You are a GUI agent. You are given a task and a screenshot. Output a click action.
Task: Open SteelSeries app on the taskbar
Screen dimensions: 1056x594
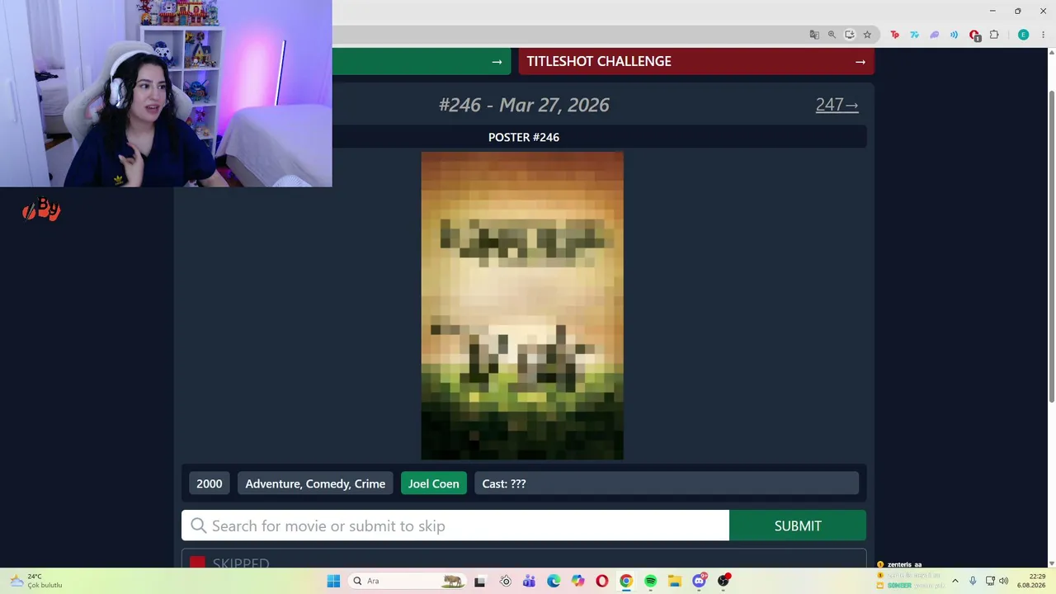tap(505, 581)
